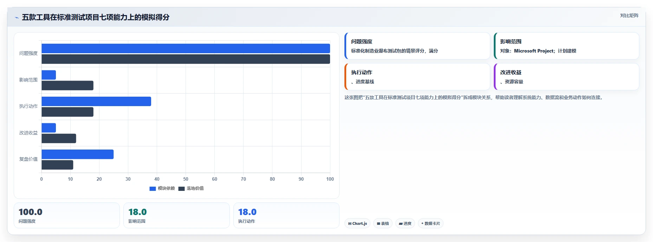The height and width of the screenshot is (242, 653).
Task: Click the blue 执行动作 bar
Action: coord(96,101)
